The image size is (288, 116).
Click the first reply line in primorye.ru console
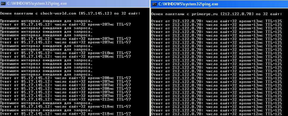point(217,21)
